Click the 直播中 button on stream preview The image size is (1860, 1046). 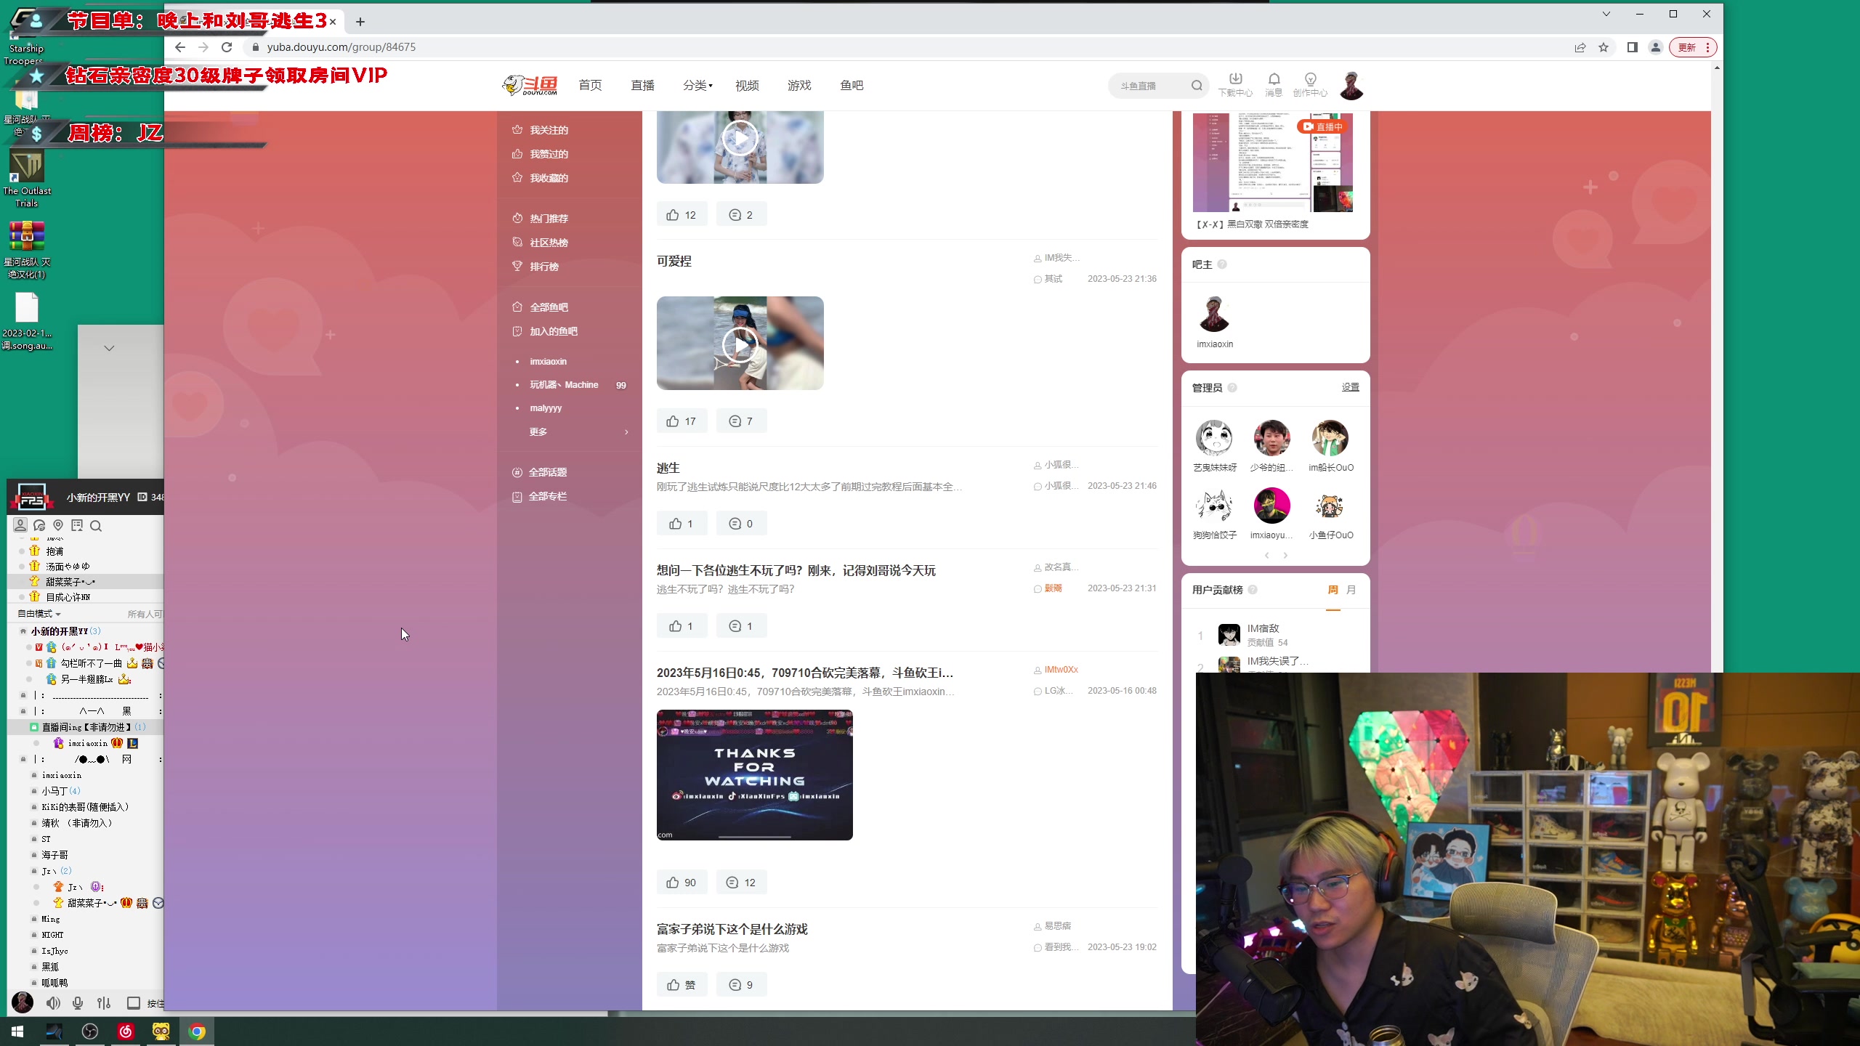pos(1324,125)
